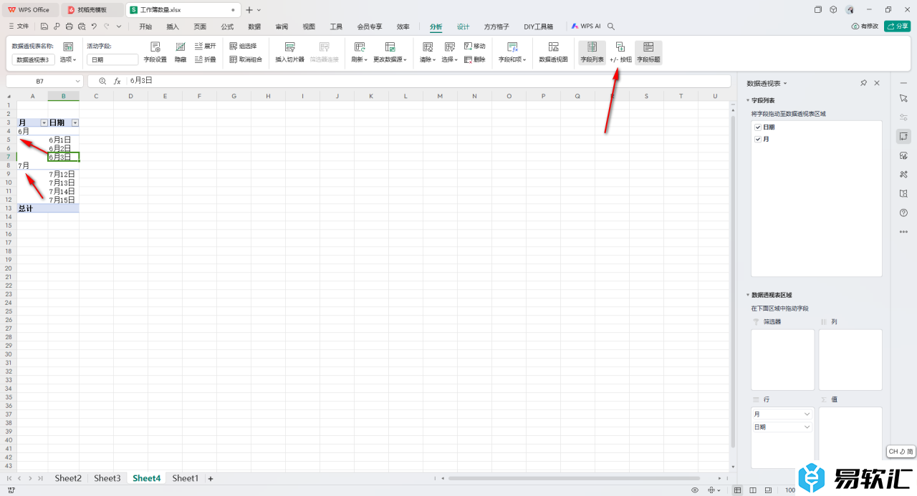Image resolution: width=917 pixels, height=496 pixels.
Task: Switch to the 公式 ribbon tab
Action: (x=227, y=26)
